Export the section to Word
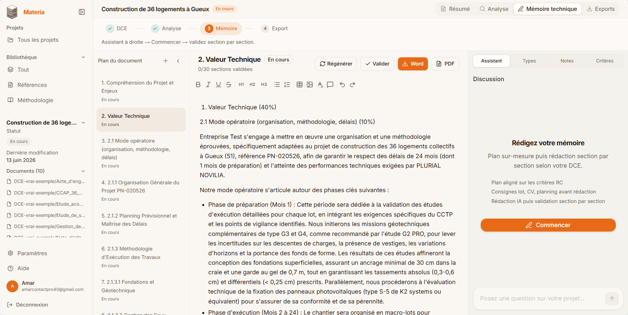628x315 pixels. coord(413,64)
